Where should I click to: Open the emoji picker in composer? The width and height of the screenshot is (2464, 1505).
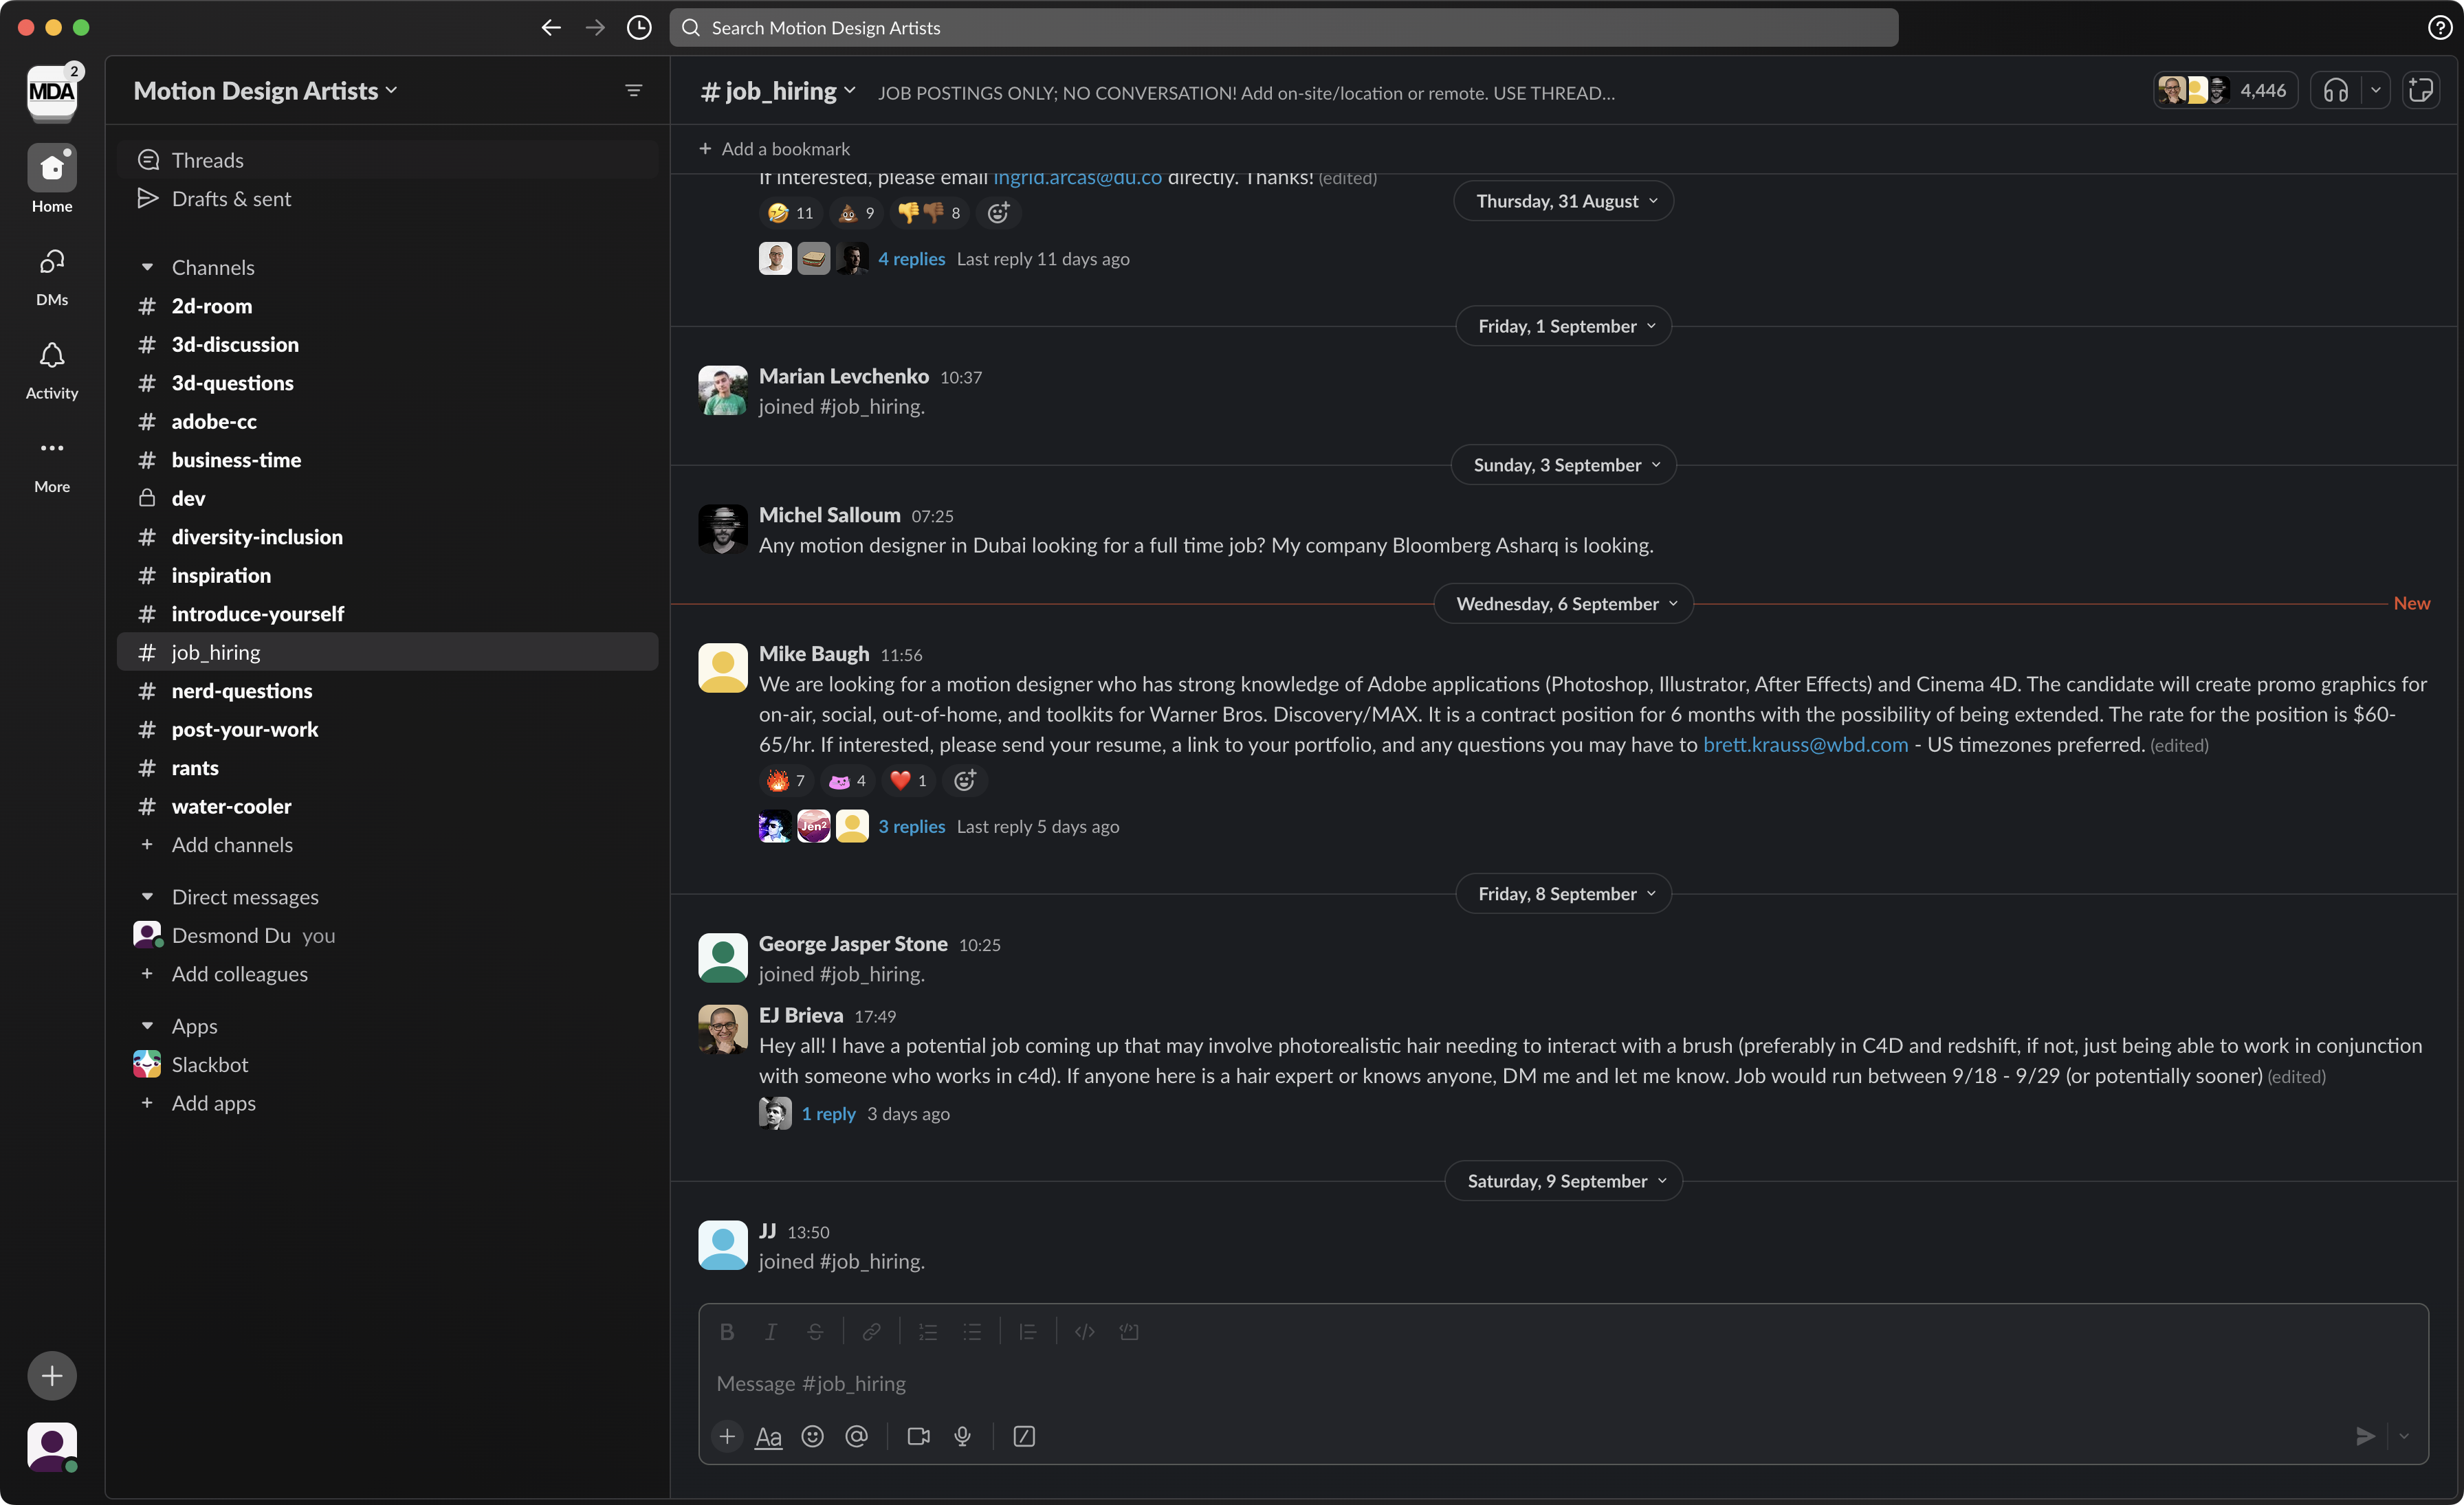coord(812,1436)
